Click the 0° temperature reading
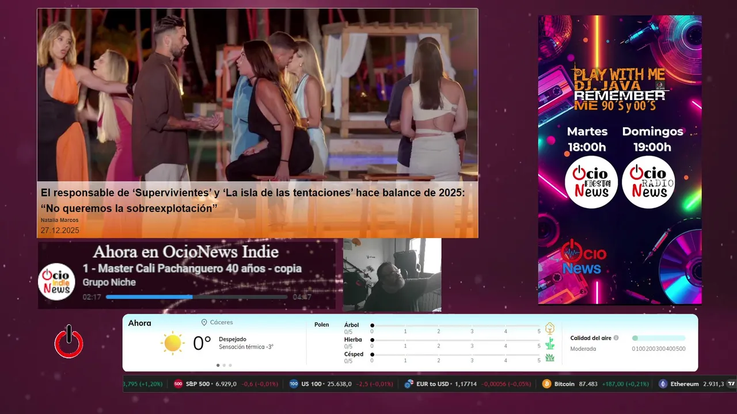Image resolution: width=737 pixels, height=414 pixels. coord(202,344)
